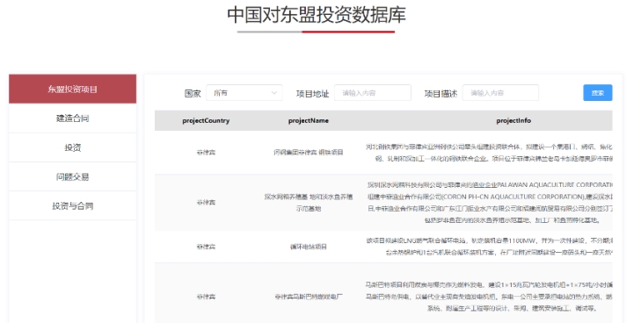This screenshot has width=641, height=323.
Task: Open the 建造合同 sidebar item
Action: pyautogui.click(x=73, y=118)
